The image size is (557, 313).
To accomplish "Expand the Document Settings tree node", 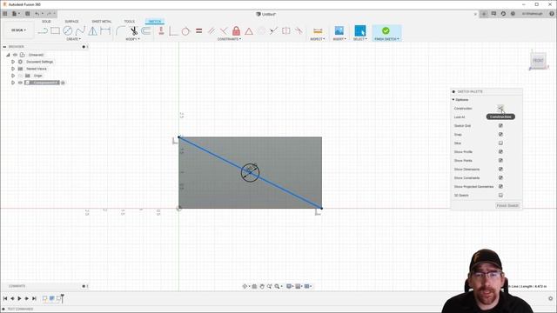I will pyautogui.click(x=13, y=62).
